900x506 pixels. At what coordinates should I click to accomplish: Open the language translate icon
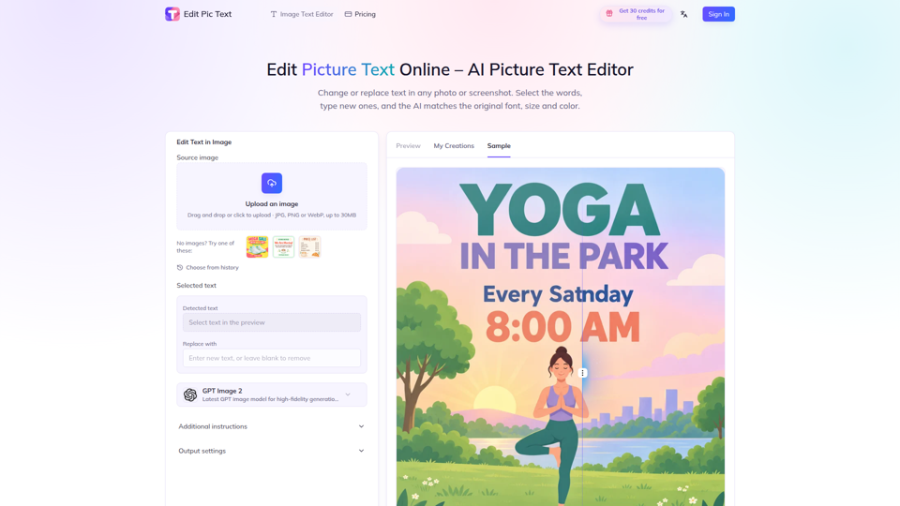[x=683, y=14]
